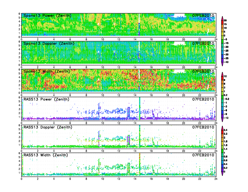248x192 pixels.
Task: Click the 07FEB2010 date in RASS13 Power panel
Action: 203,99
